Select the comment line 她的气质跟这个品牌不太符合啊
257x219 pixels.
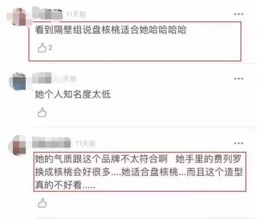coord(101,159)
